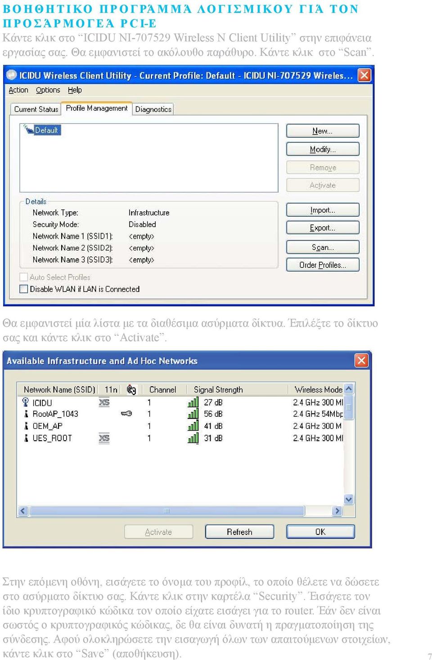Select the ICIDU network name
Screen dimensions: 432x660
42,402
